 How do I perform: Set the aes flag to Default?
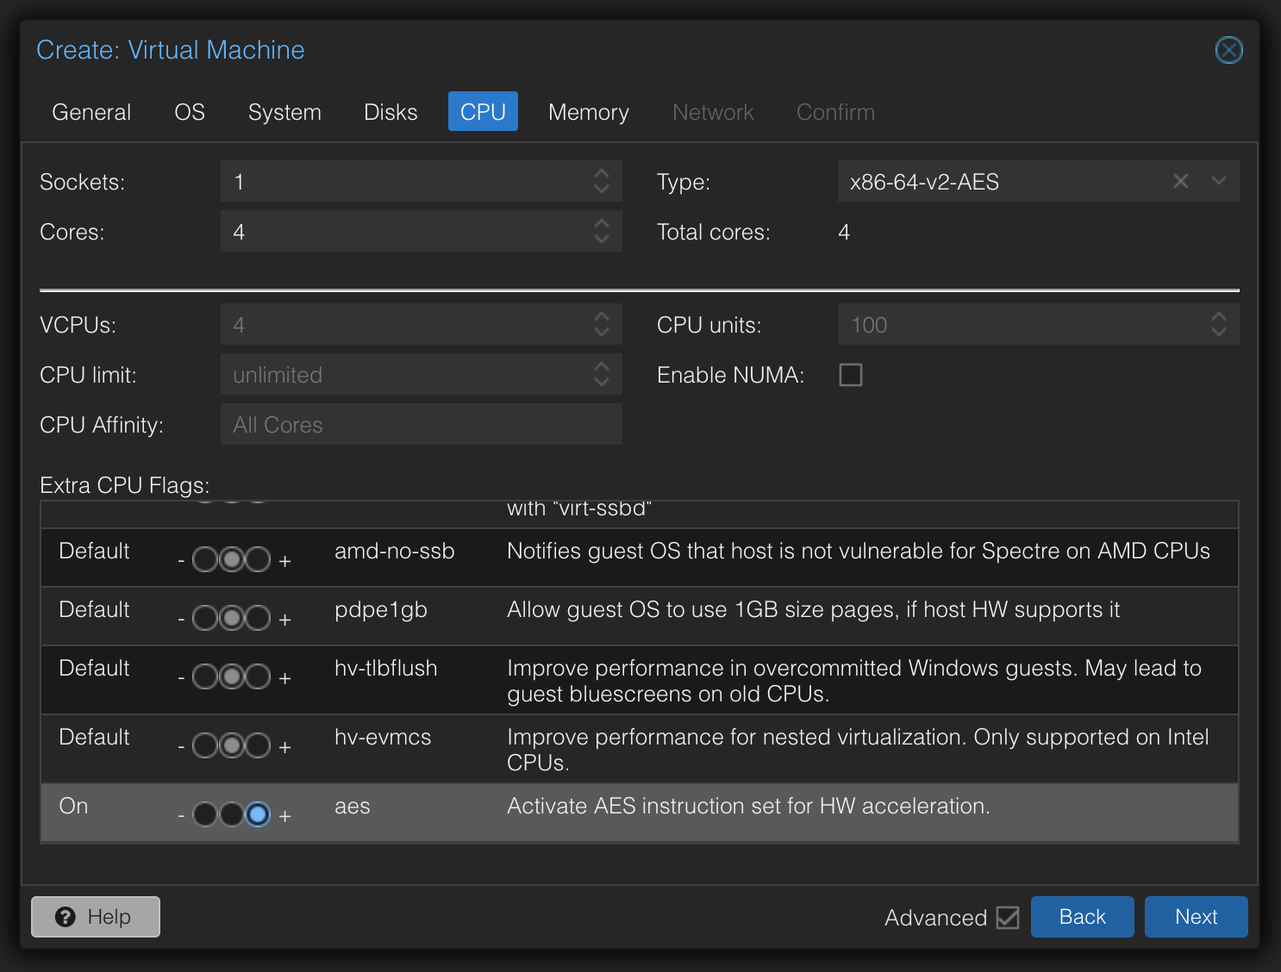[x=232, y=814]
